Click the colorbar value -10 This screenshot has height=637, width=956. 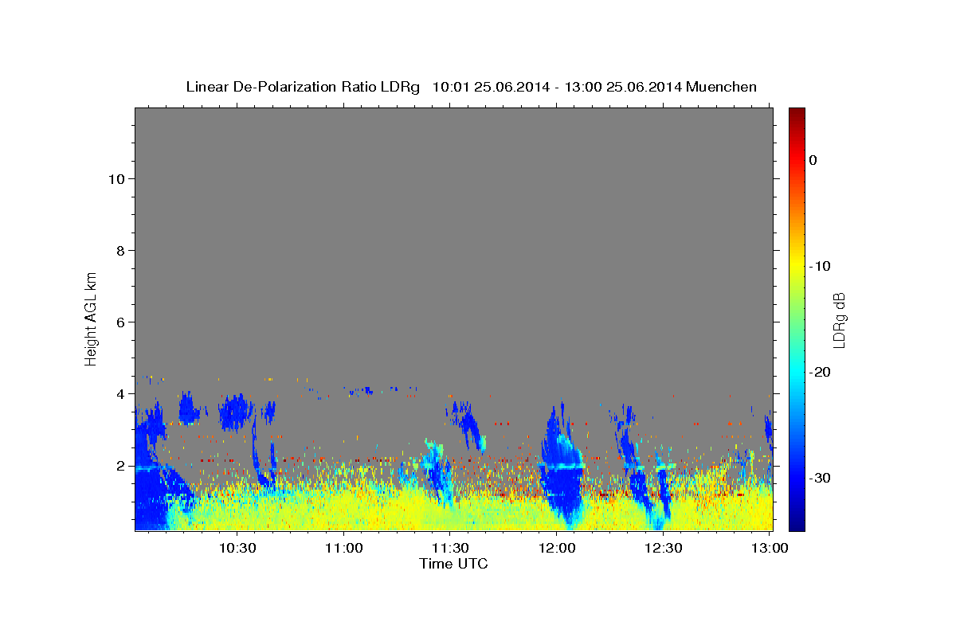(821, 266)
